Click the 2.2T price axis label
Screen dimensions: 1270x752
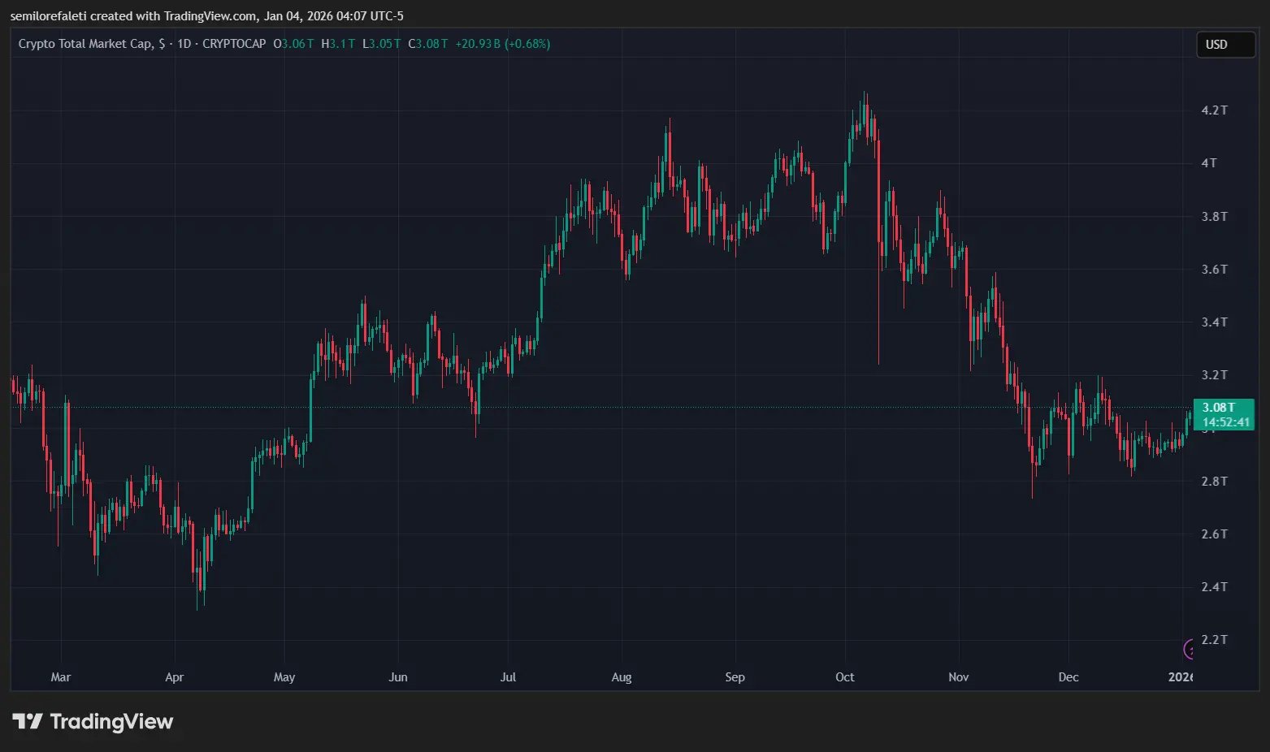tap(1214, 640)
